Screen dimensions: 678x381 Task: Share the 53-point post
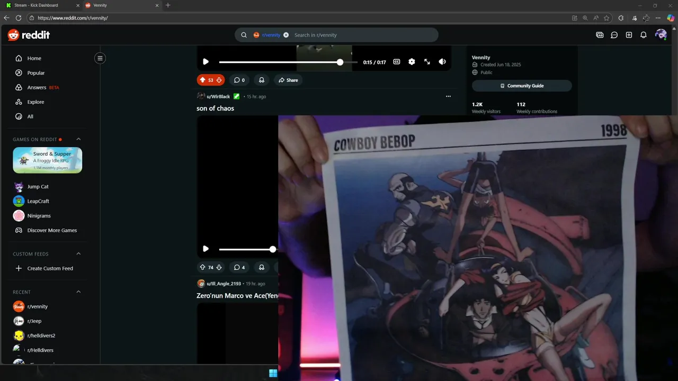tap(288, 80)
